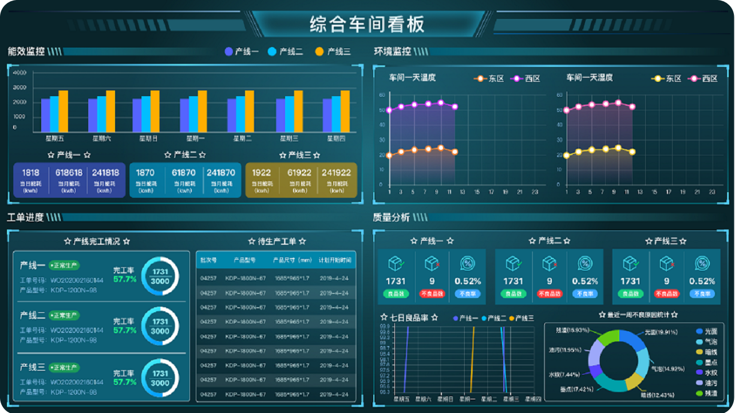Image resolution: width=735 pixels, height=413 pixels.
Task: Click 产线一 defect rate percent icon
Action: tap(468, 264)
